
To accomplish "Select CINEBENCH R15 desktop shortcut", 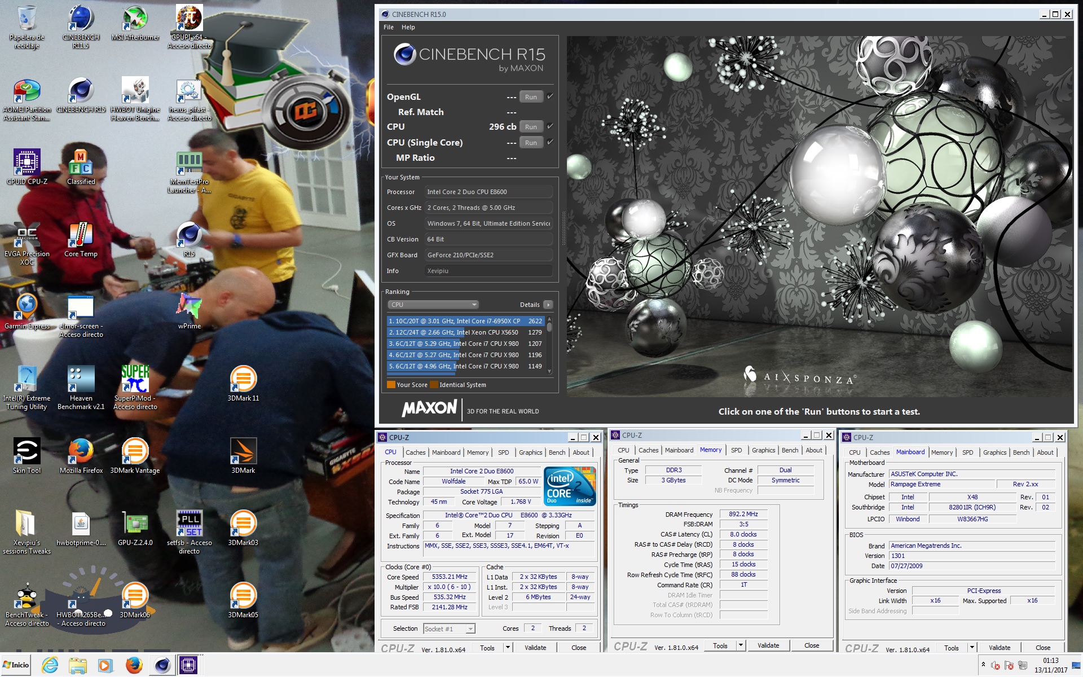I will (x=81, y=95).
